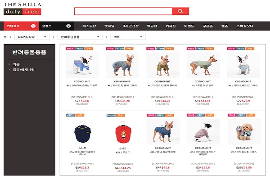Click the first product's COSMOUNIT brand link

tap(82, 81)
